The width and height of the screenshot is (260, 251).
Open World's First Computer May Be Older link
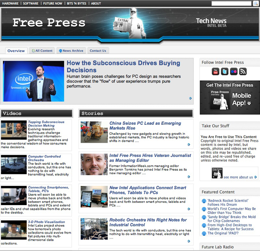[x=232, y=211]
